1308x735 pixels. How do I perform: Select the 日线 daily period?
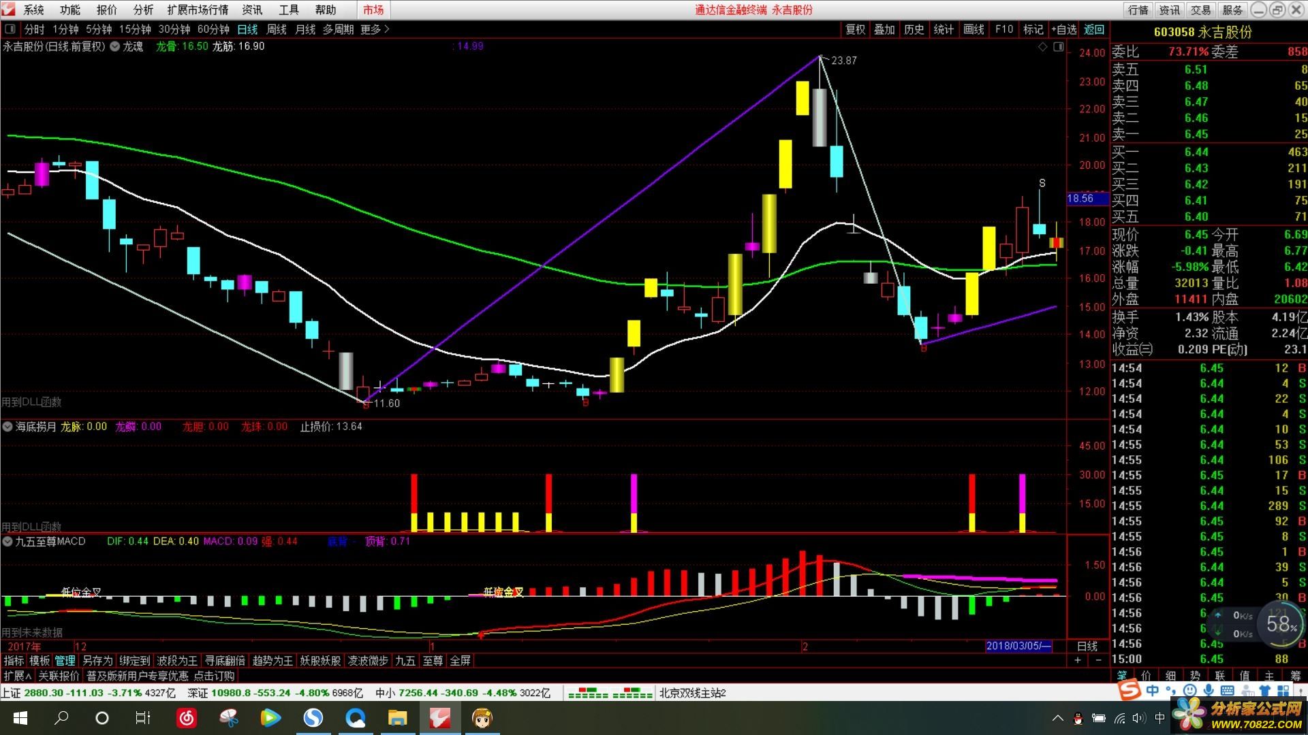coord(247,29)
